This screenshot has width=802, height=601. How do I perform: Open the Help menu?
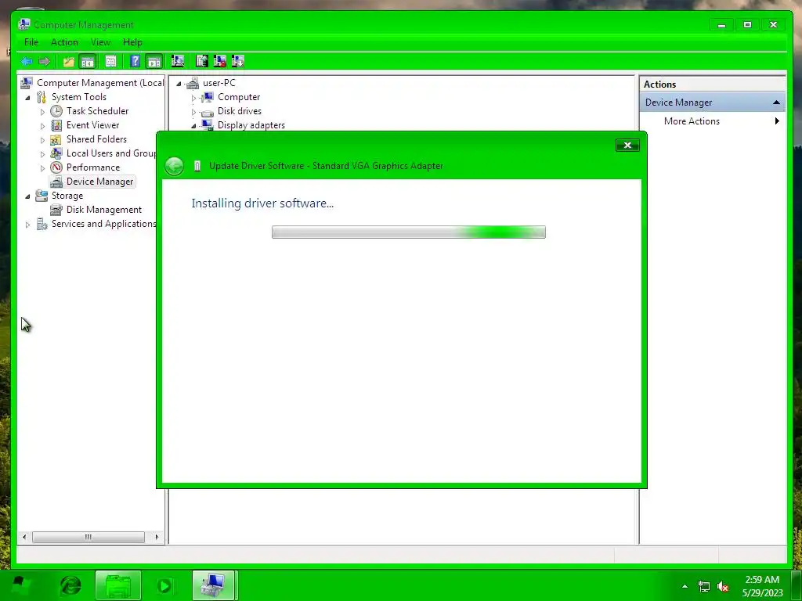click(x=132, y=42)
